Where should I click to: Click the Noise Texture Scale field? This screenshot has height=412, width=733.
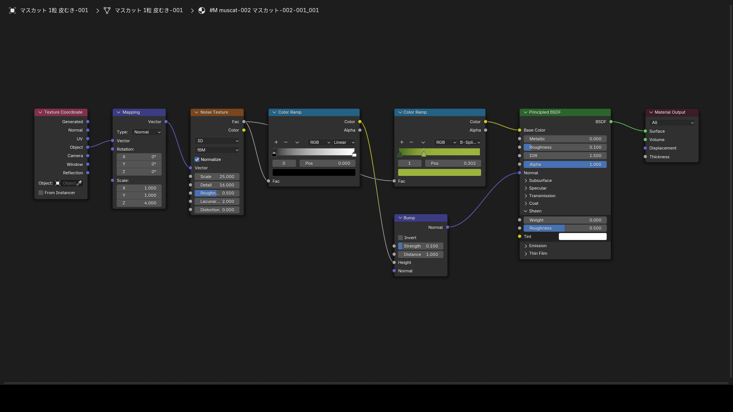217,177
